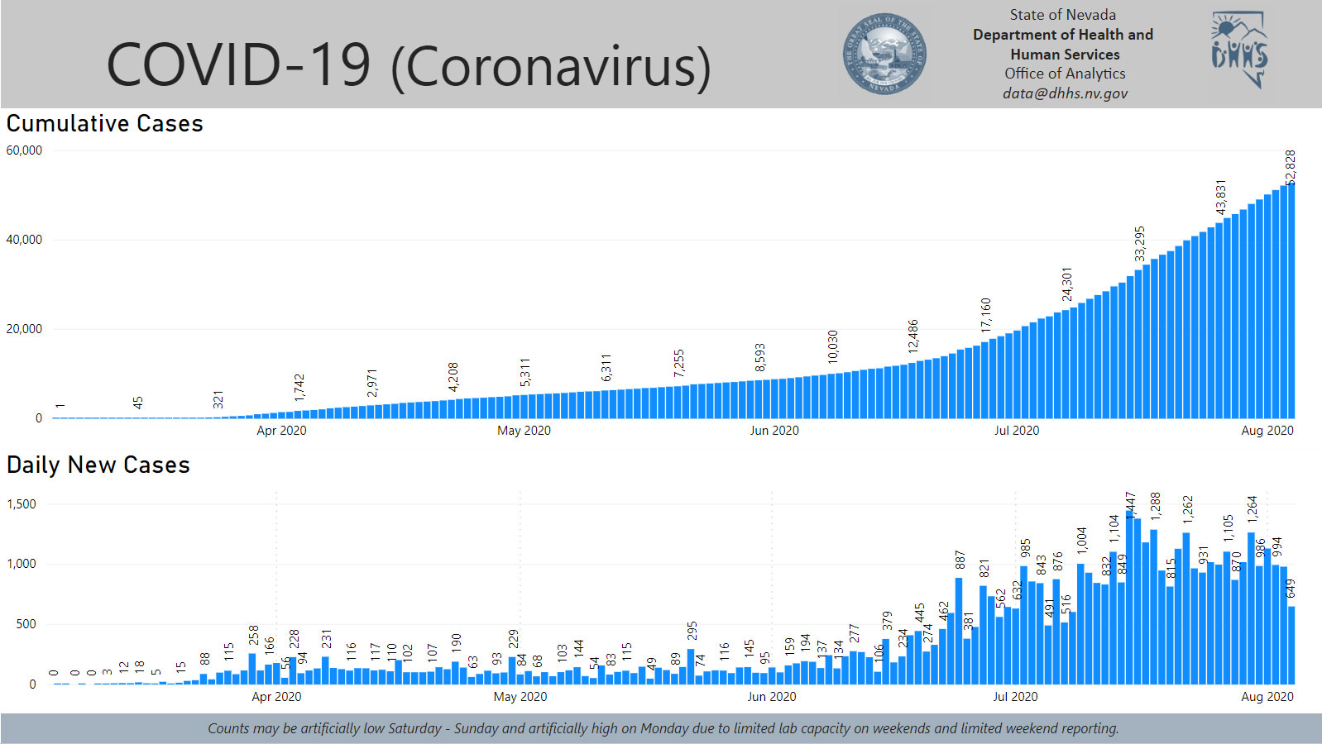Click the cumulative bar labeled 24,301

[x=1066, y=364]
